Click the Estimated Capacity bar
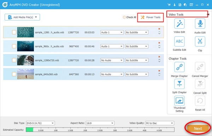 point(100,130)
